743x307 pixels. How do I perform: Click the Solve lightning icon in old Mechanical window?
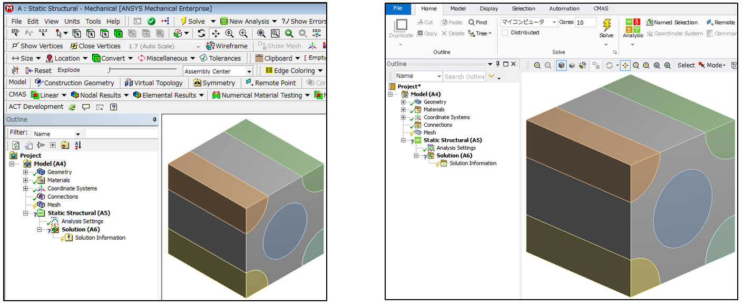tap(183, 21)
